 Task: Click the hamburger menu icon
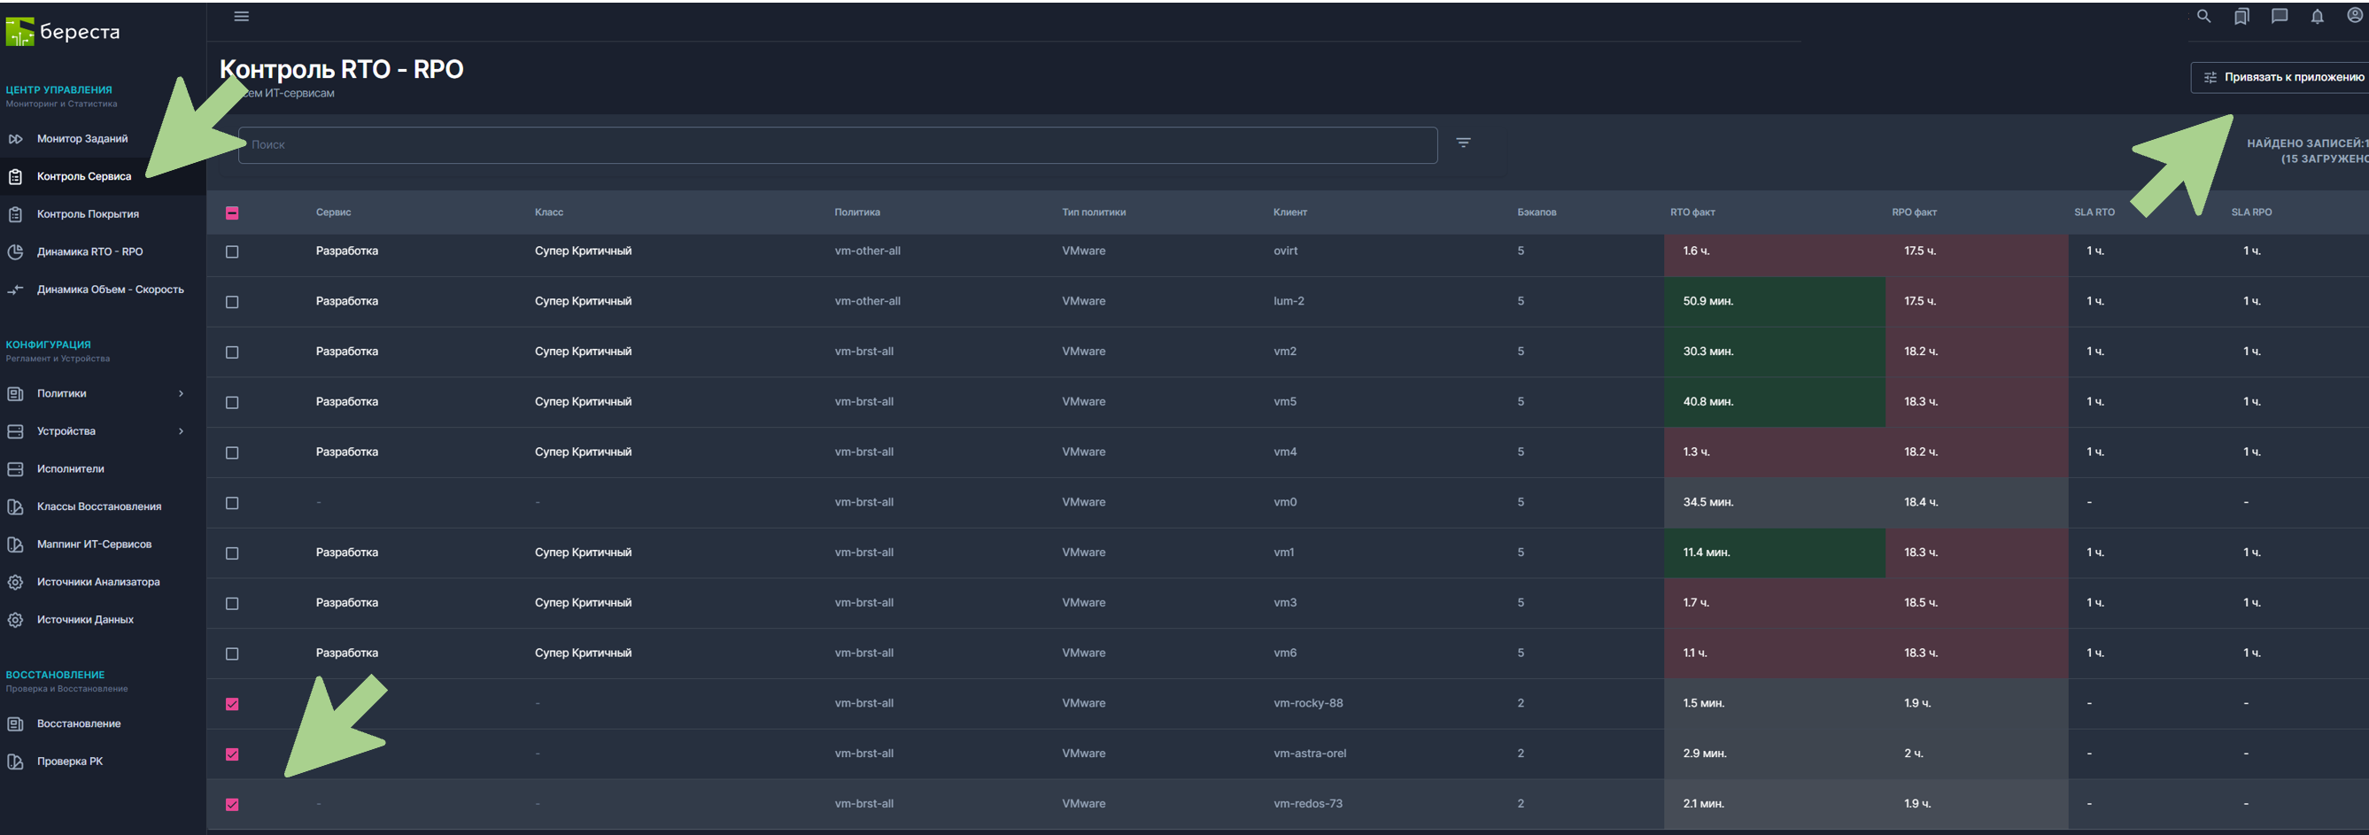(241, 17)
